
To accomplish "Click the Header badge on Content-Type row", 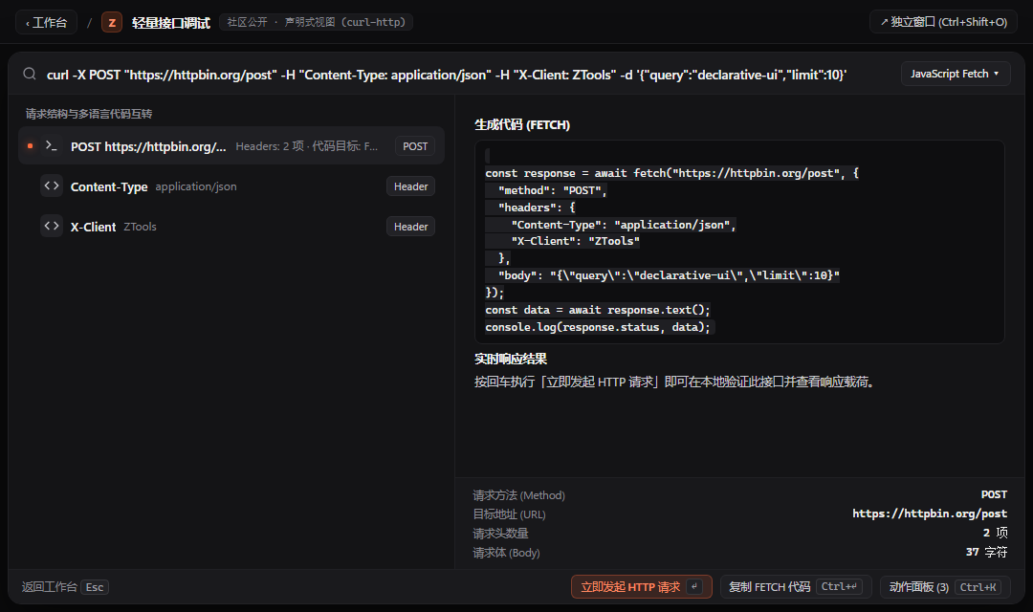I will [x=410, y=186].
